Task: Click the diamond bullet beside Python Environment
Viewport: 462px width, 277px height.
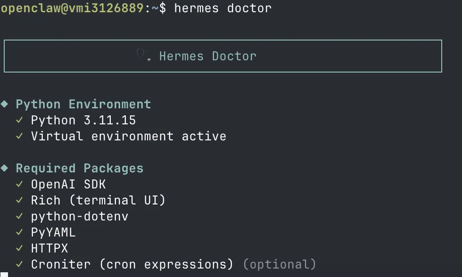Action: pyautogui.click(x=5, y=104)
